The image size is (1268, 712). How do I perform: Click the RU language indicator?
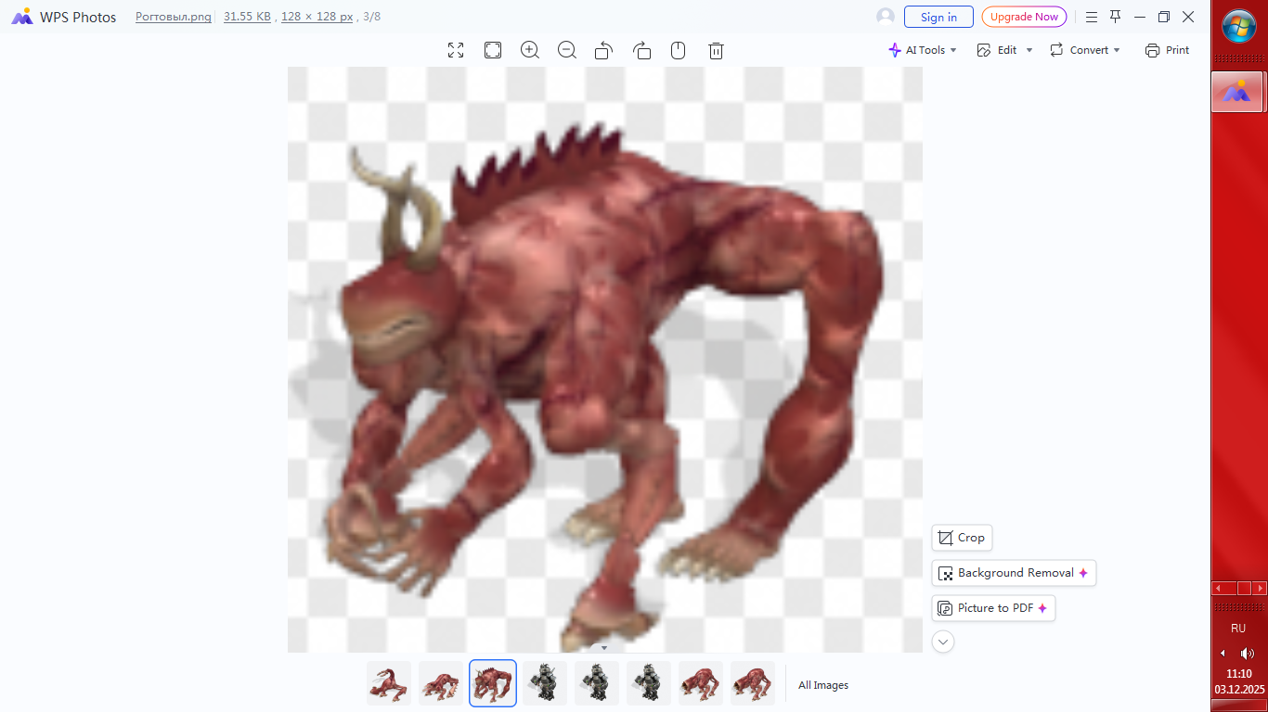coord(1238,629)
